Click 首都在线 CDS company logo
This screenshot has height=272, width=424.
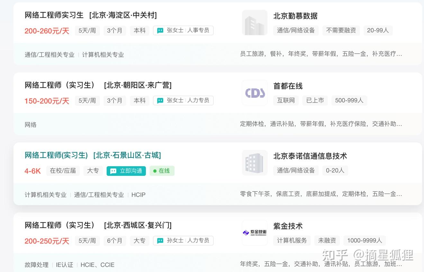point(255,93)
